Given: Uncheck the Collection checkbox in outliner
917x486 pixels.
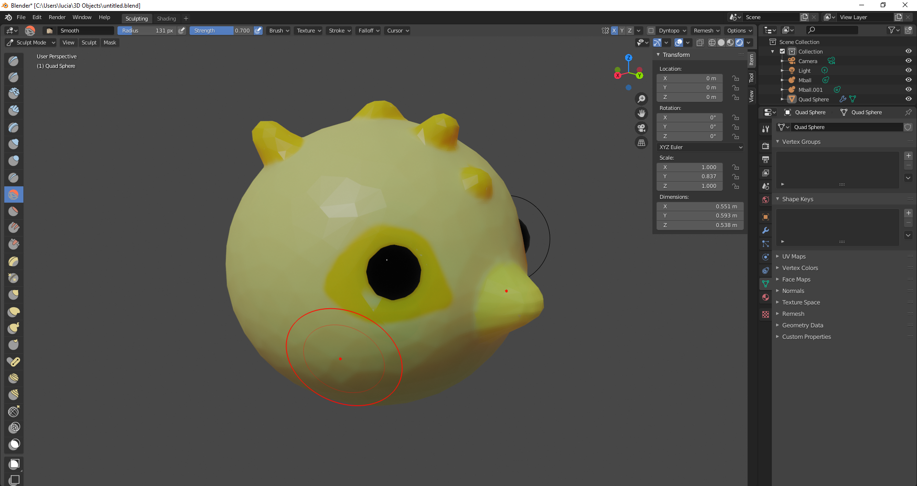Looking at the screenshot, I should tap(782, 51).
